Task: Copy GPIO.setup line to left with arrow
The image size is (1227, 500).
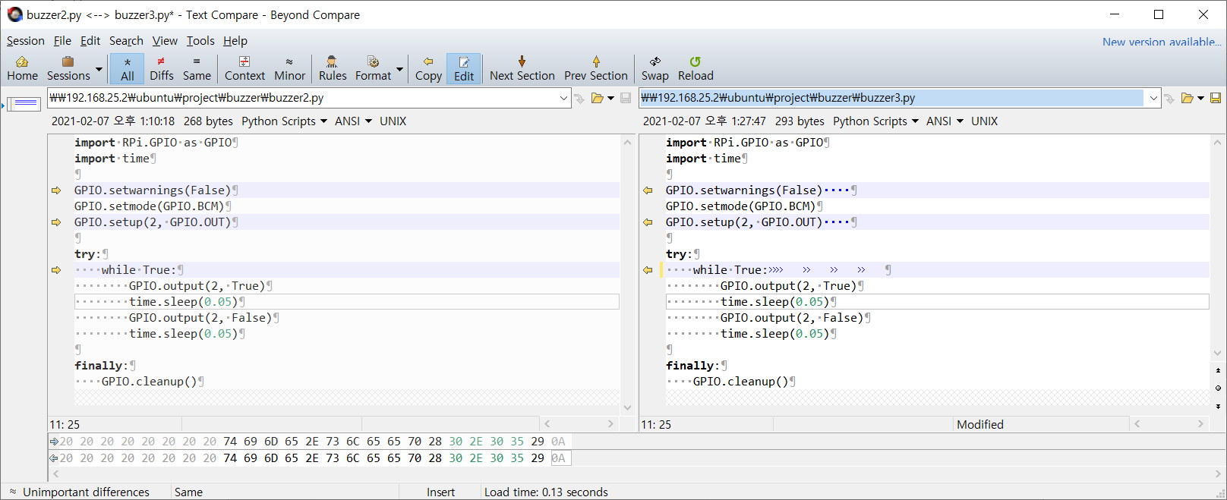Action: [x=648, y=222]
